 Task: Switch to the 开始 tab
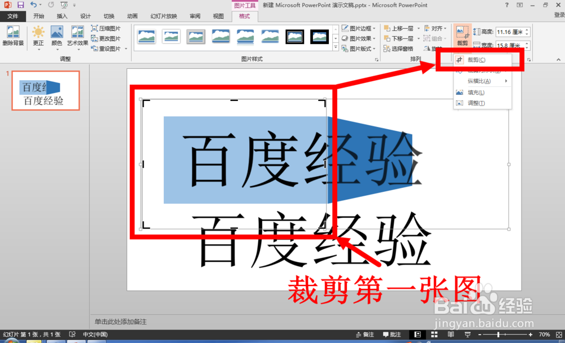click(x=38, y=16)
